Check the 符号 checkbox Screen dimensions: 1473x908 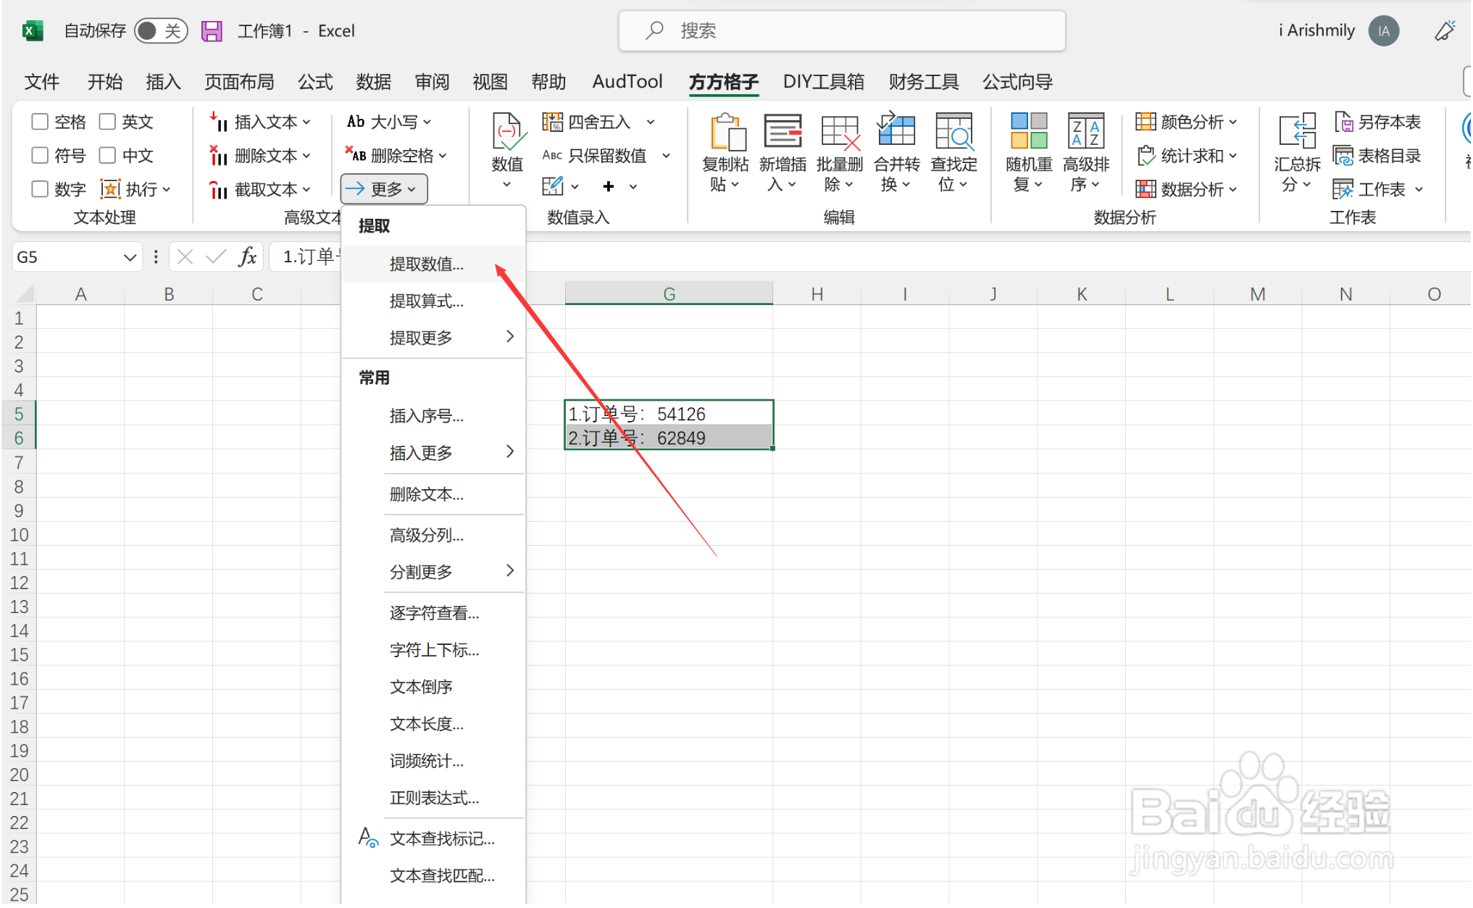40,155
